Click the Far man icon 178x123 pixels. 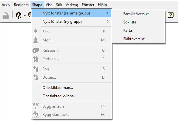click(35, 32)
